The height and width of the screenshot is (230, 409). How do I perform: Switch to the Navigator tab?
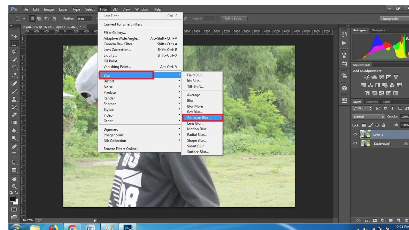[x=378, y=30]
